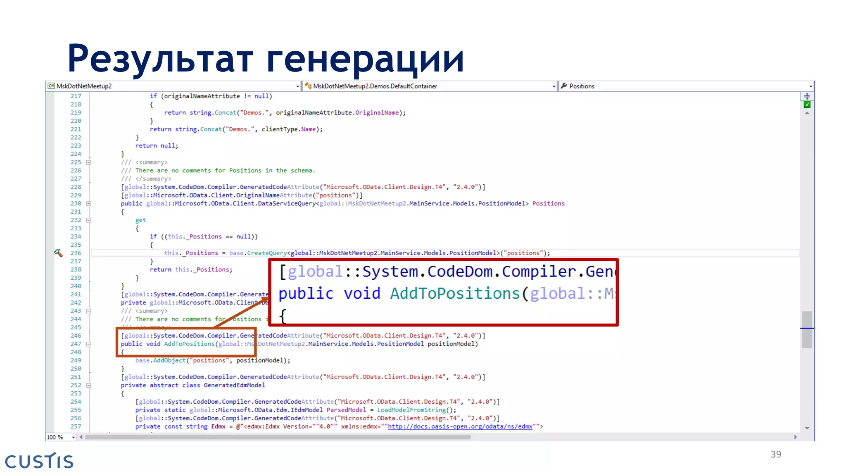Click 'OriginalName' property on line 219

coord(377,112)
